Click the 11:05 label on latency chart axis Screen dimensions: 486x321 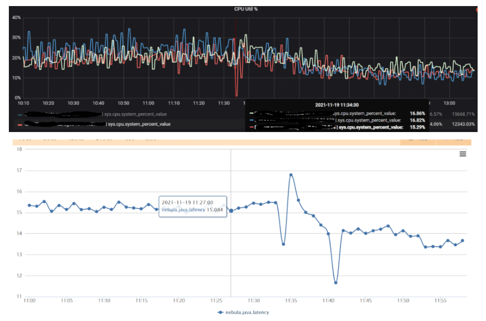(x=67, y=300)
